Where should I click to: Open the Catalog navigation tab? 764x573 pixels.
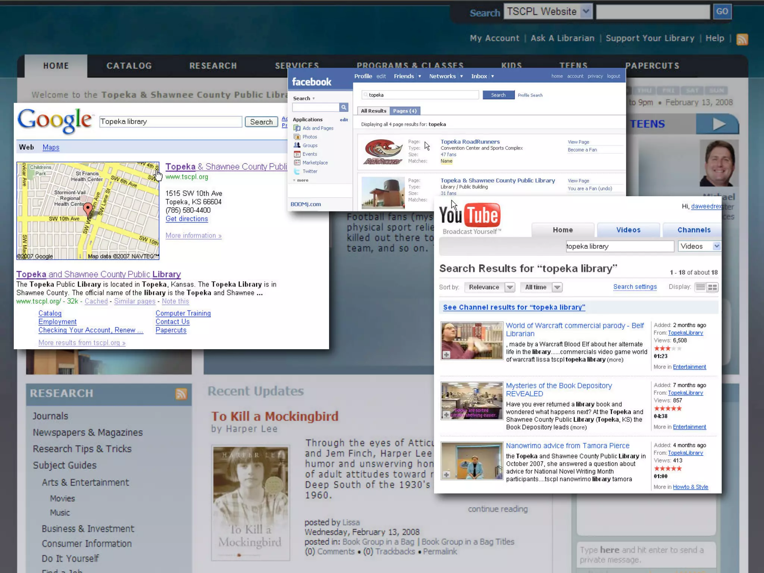[129, 66]
